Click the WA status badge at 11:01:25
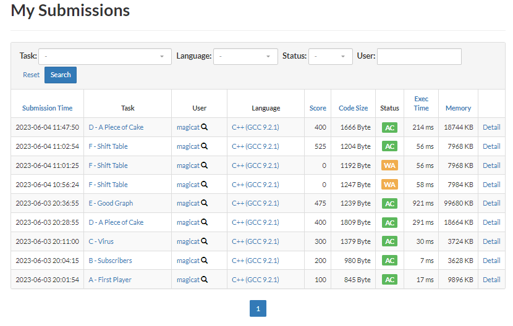This screenshot has width=513, height=326. [x=389, y=165]
